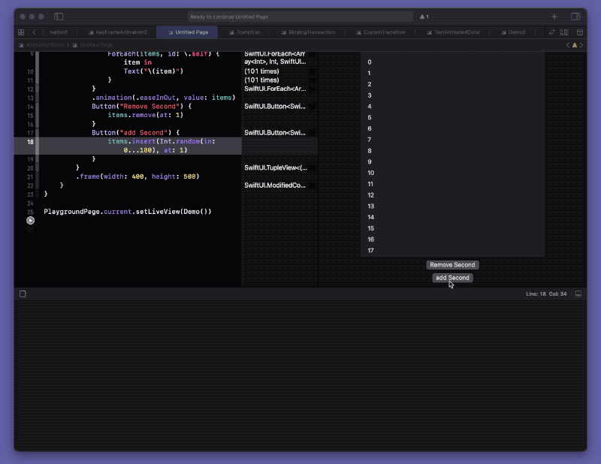This screenshot has width=601, height=464.
Task: Toggle the sidebar using the title bar icon
Action: pos(59,17)
